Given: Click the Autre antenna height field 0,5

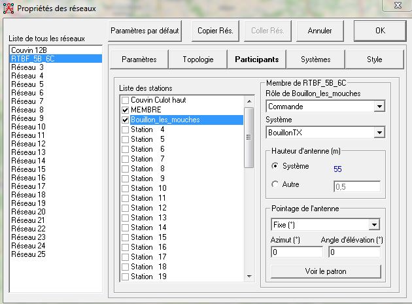Looking at the screenshot, I should [357, 187].
